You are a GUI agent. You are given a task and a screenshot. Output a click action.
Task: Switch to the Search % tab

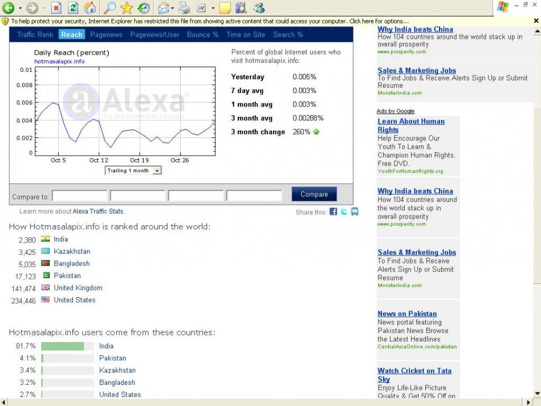point(288,35)
